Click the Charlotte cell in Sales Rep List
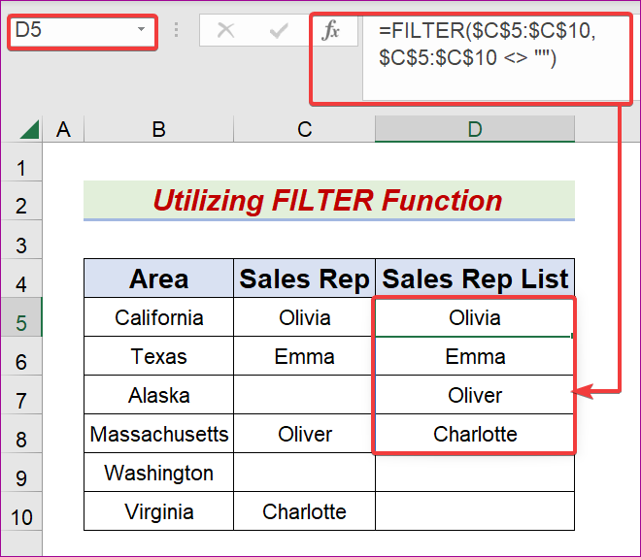Viewport: 641px width, 557px height. [475, 434]
